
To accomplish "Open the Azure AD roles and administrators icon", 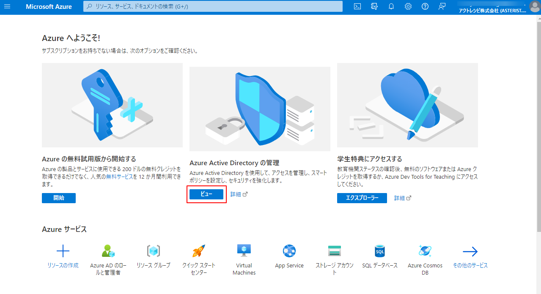I will [x=108, y=251].
